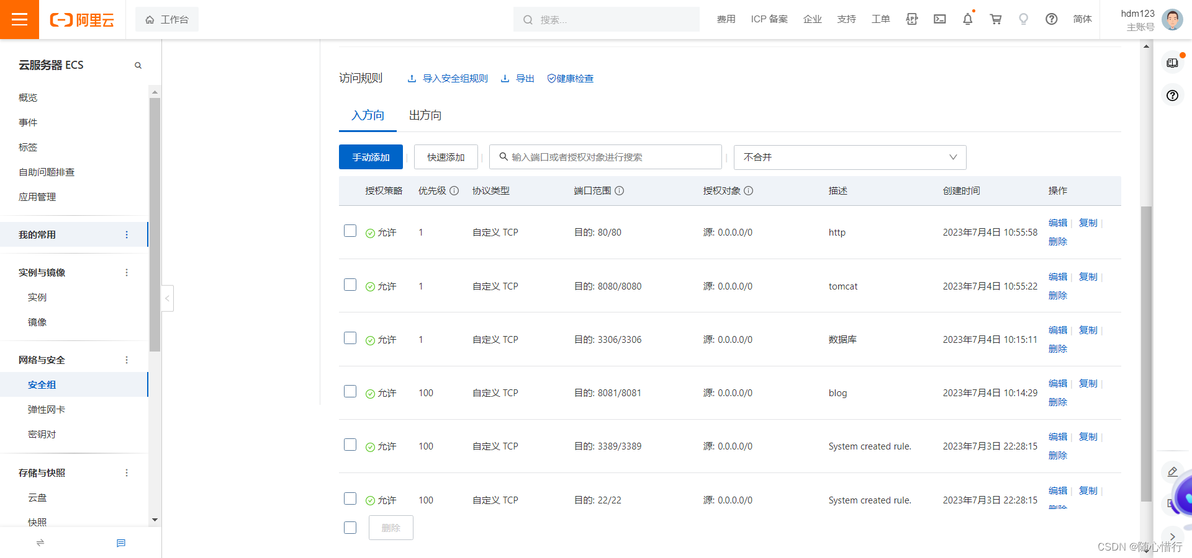
Task: Open notifications bell
Action: click(x=968, y=19)
